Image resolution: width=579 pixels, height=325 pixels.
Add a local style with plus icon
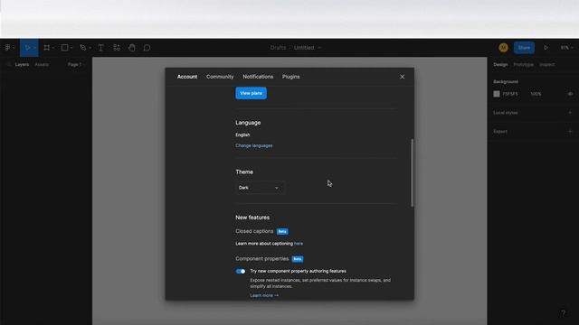tap(570, 112)
